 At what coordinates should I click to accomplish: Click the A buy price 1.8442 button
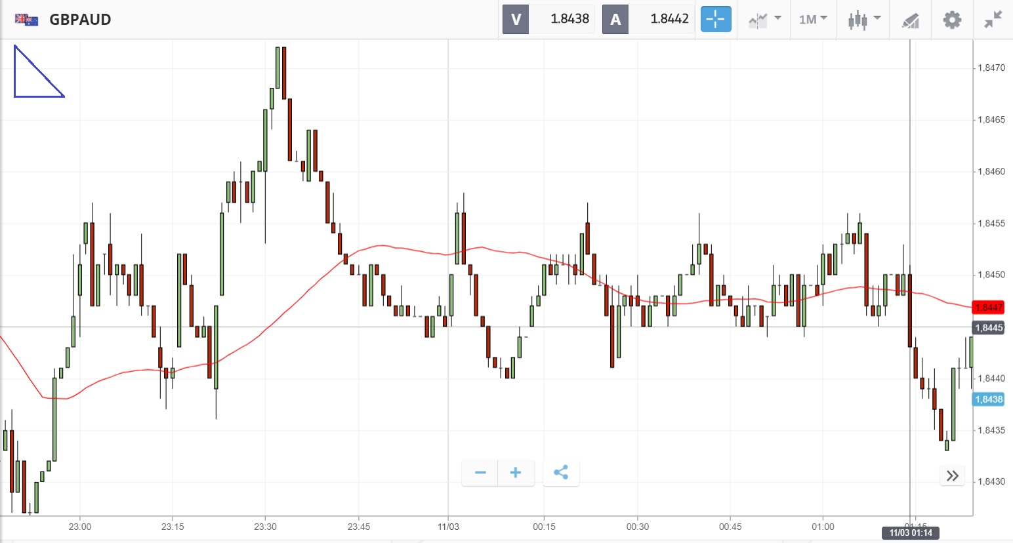click(648, 20)
